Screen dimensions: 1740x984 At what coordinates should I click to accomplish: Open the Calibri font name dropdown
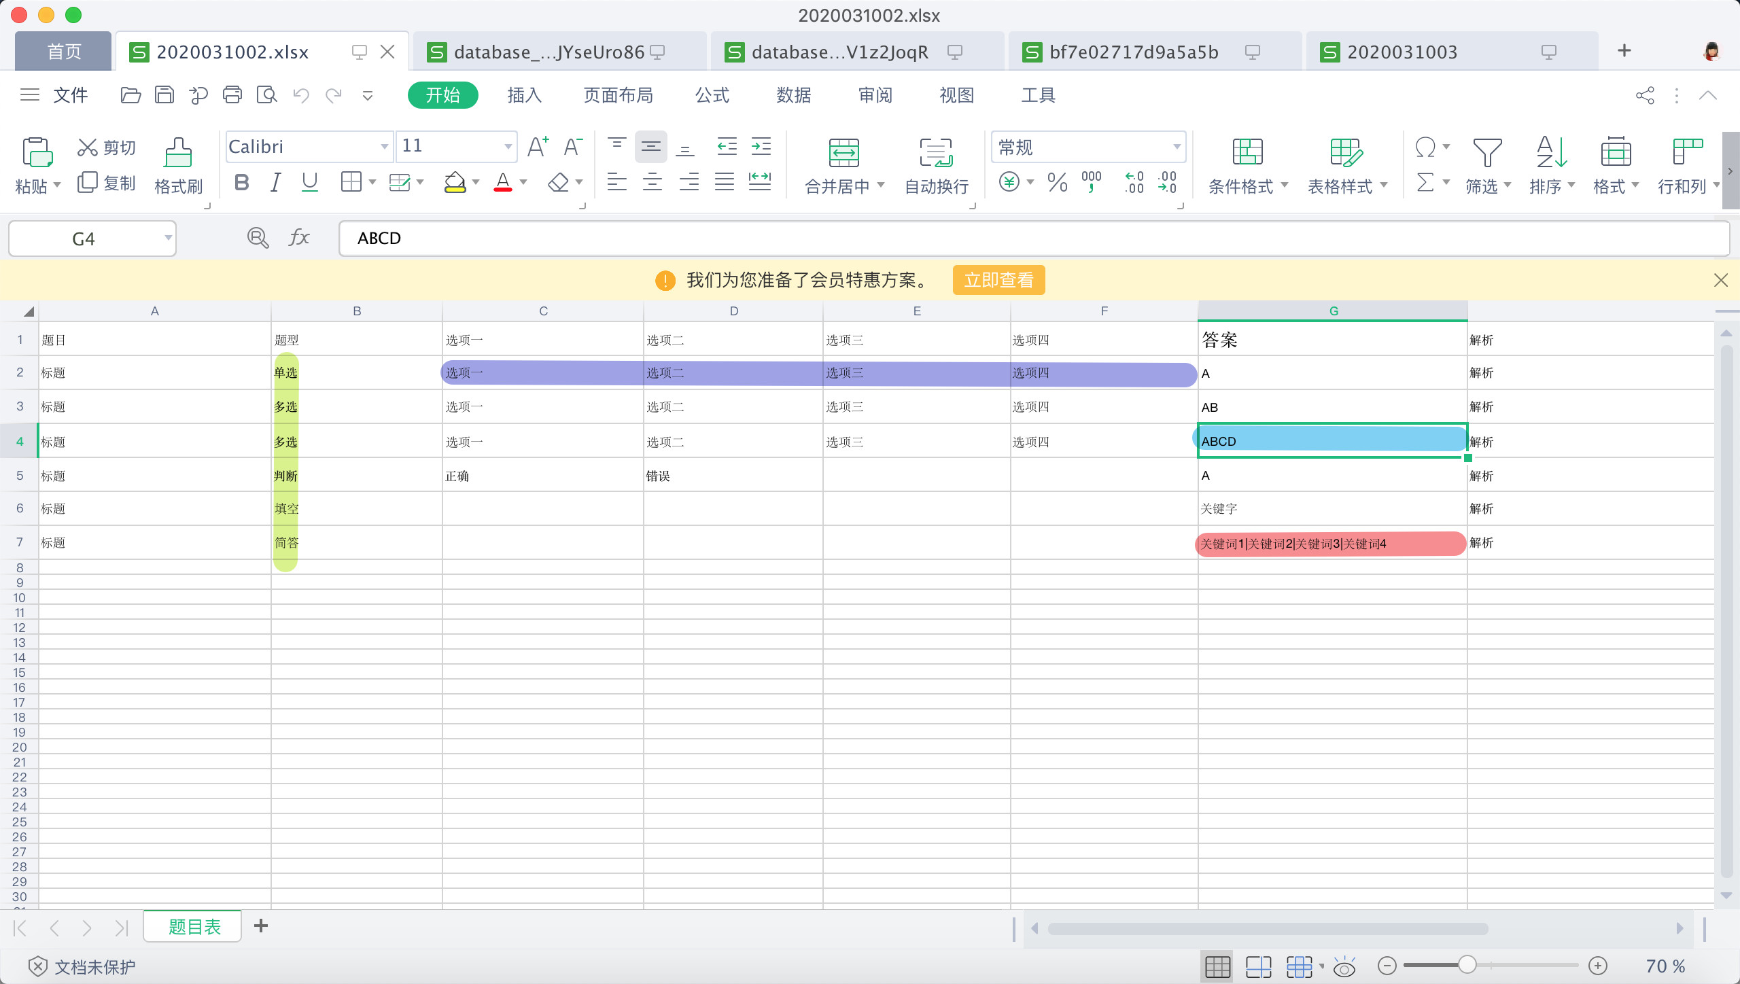(384, 147)
